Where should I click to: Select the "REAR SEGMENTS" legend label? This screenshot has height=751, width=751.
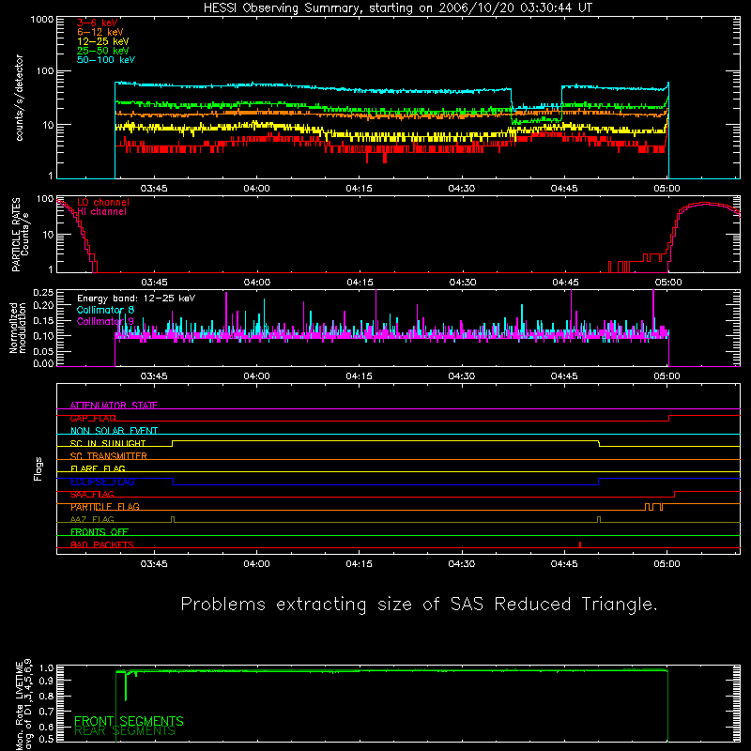pos(125,731)
